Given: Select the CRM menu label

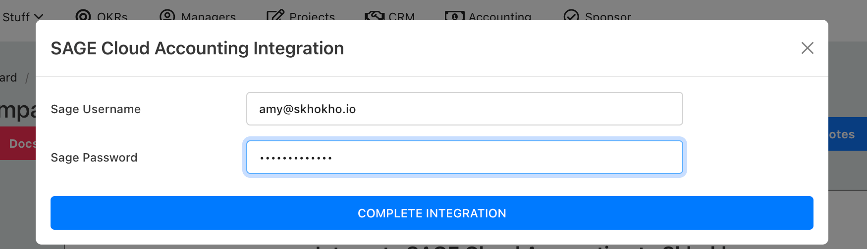Looking at the screenshot, I should (402, 16).
